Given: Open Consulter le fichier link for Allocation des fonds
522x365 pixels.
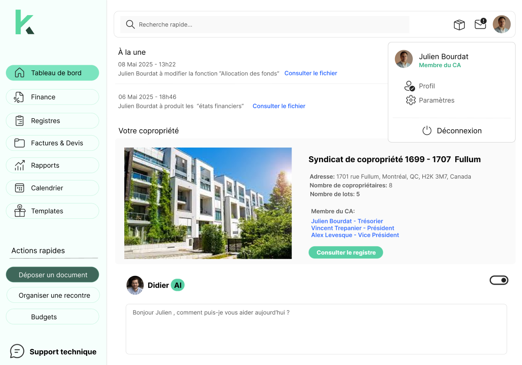Looking at the screenshot, I should (x=310, y=73).
